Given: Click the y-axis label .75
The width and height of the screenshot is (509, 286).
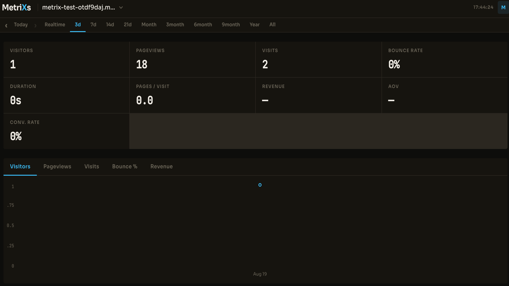Looking at the screenshot, I should point(11,205).
